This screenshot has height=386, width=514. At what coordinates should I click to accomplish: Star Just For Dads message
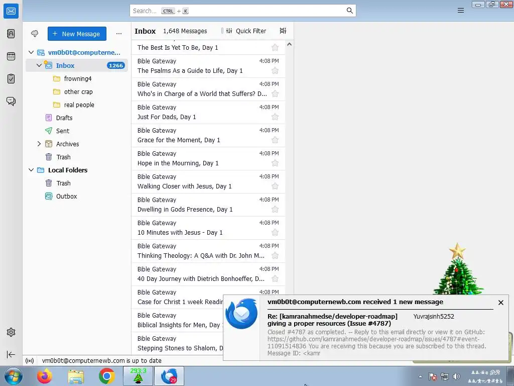coord(275,117)
